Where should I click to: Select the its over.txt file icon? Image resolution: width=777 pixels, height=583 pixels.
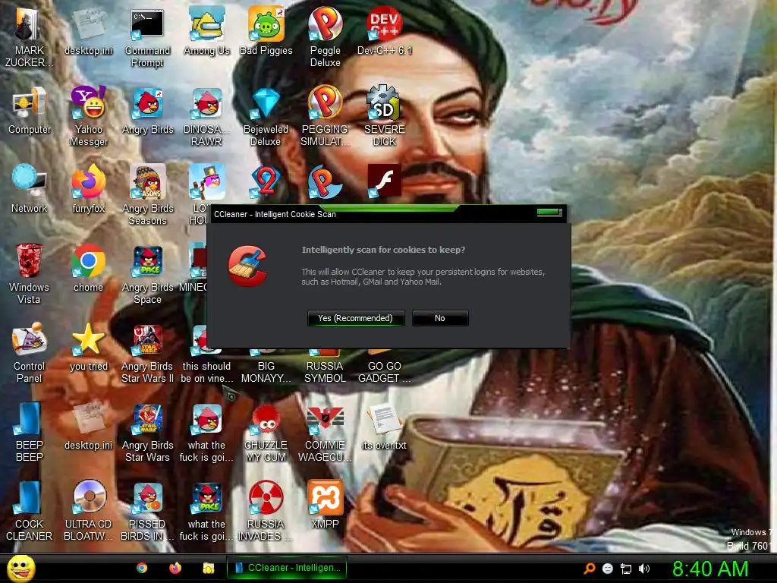click(x=385, y=427)
